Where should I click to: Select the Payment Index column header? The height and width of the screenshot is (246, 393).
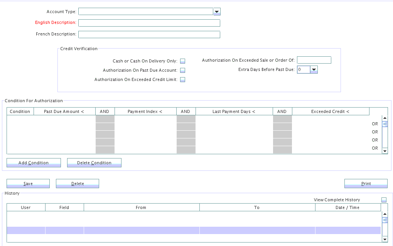145,111
